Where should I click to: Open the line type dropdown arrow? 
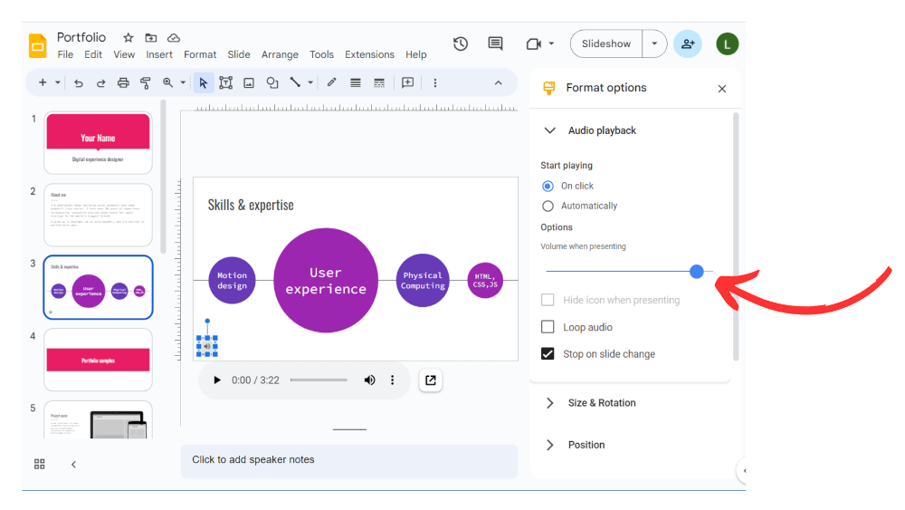click(x=310, y=83)
